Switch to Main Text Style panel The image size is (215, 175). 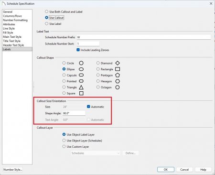click(x=12, y=37)
